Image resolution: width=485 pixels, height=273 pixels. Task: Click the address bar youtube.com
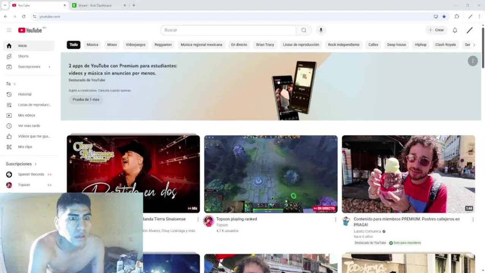tap(50, 17)
